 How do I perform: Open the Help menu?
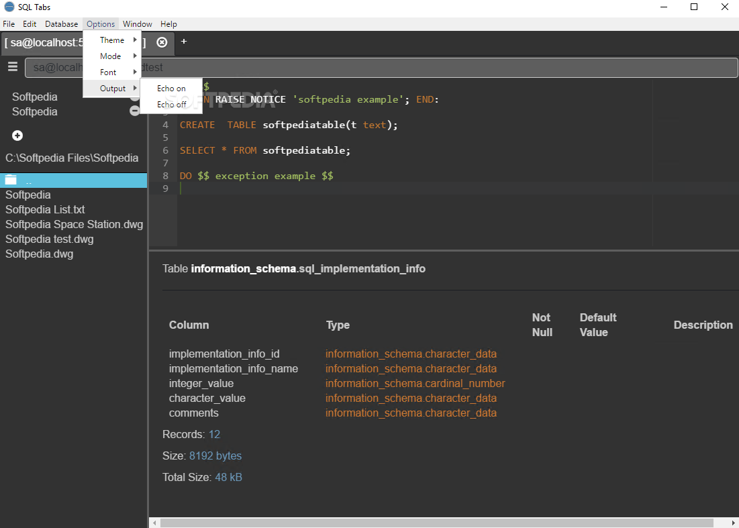(168, 24)
